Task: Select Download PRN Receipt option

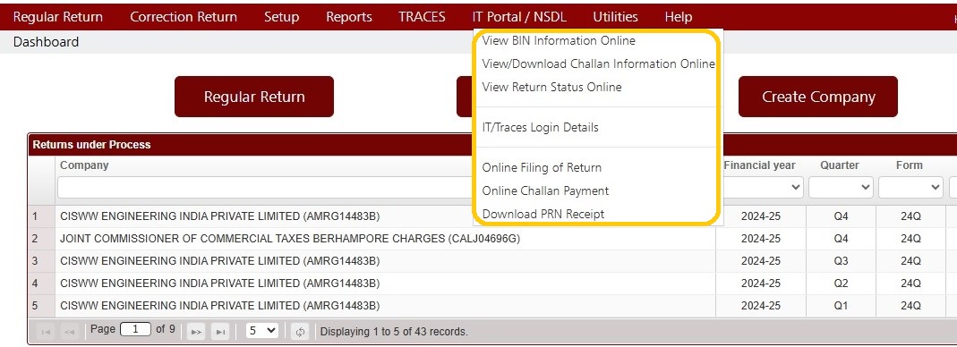Action: point(543,214)
